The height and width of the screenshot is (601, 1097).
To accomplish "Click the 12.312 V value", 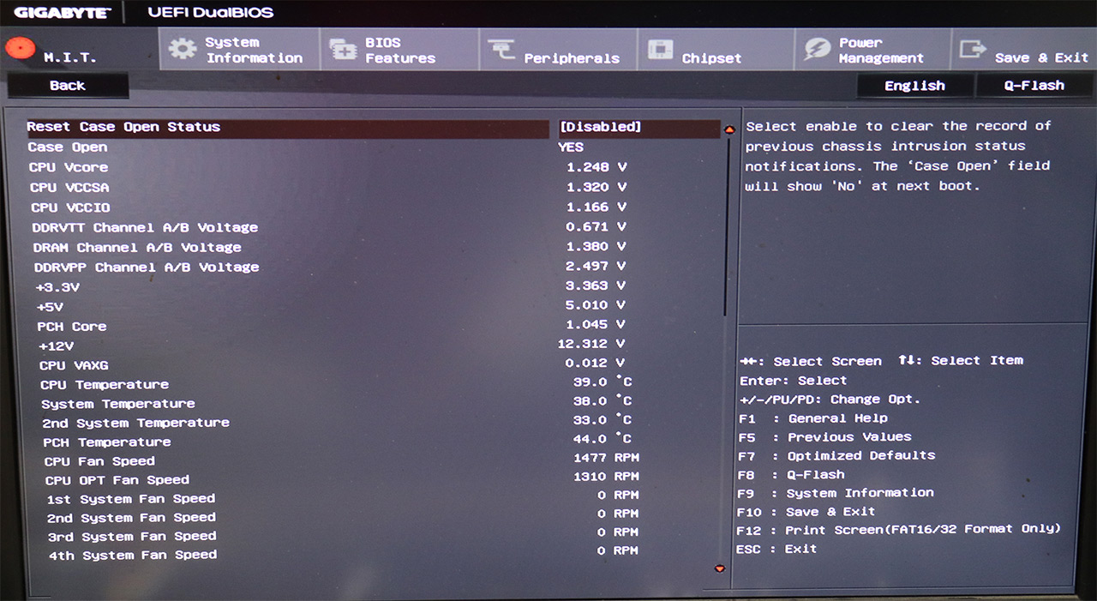I will click(x=592, y=344).
